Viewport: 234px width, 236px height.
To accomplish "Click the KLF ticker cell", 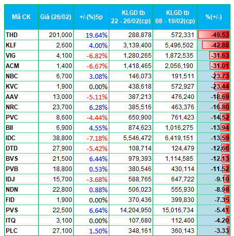I will pos(21,45).
